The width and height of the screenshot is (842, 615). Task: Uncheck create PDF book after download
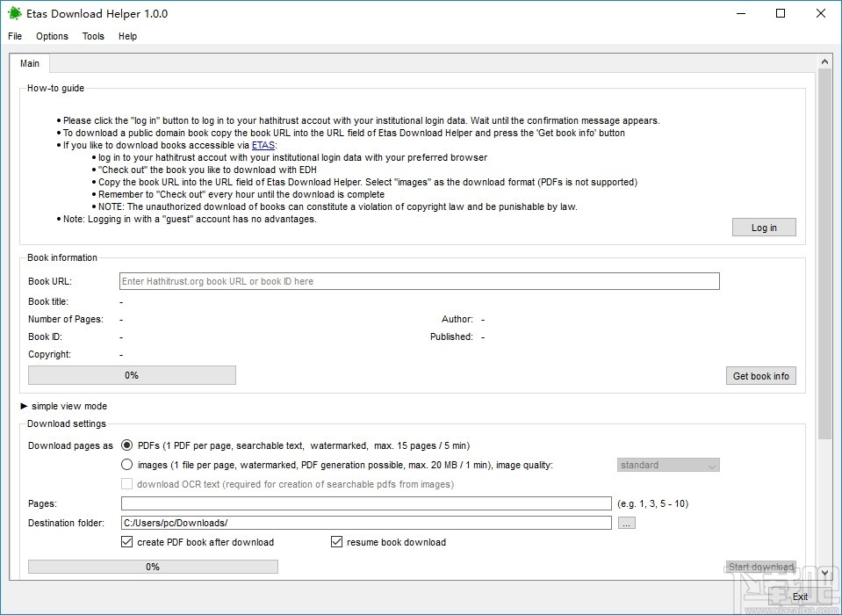[x=126, y=542]
